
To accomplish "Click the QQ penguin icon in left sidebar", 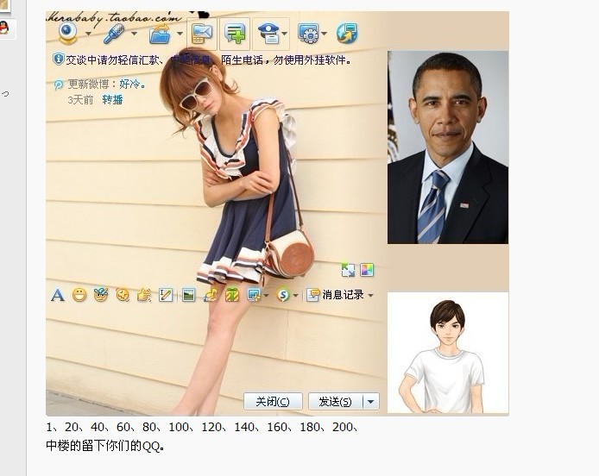I will point(4,28).
